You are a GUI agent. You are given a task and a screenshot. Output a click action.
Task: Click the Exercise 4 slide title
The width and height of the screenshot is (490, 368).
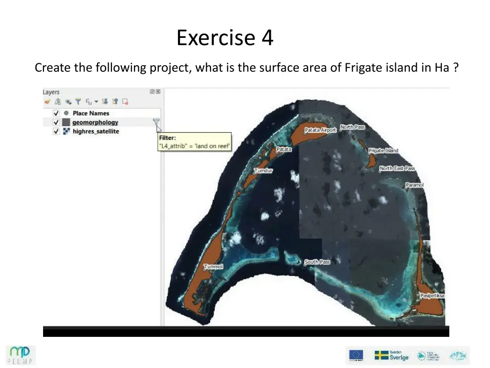225,37
